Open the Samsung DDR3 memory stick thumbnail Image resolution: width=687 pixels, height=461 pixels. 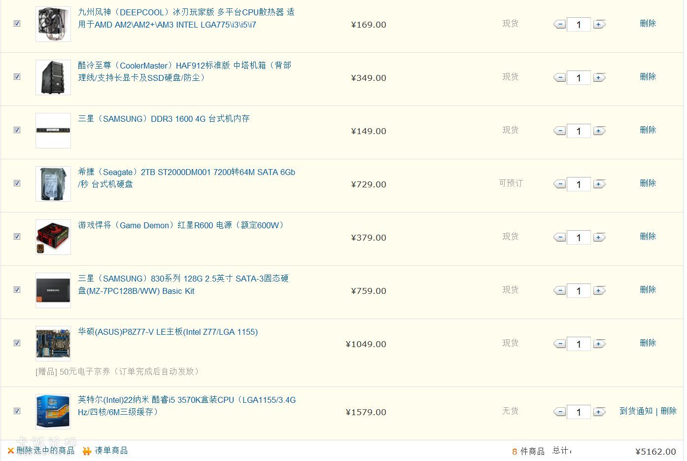tap(53, 130)
